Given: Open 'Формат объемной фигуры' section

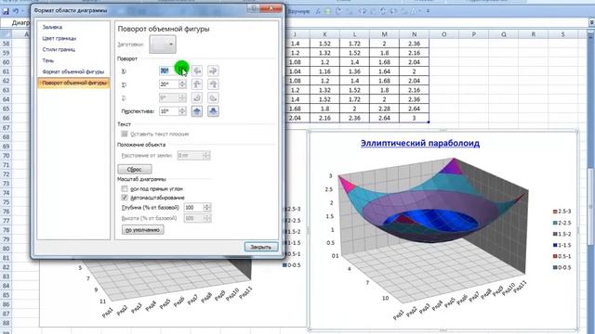Looking at the screenshot, I should click(73, 71).
